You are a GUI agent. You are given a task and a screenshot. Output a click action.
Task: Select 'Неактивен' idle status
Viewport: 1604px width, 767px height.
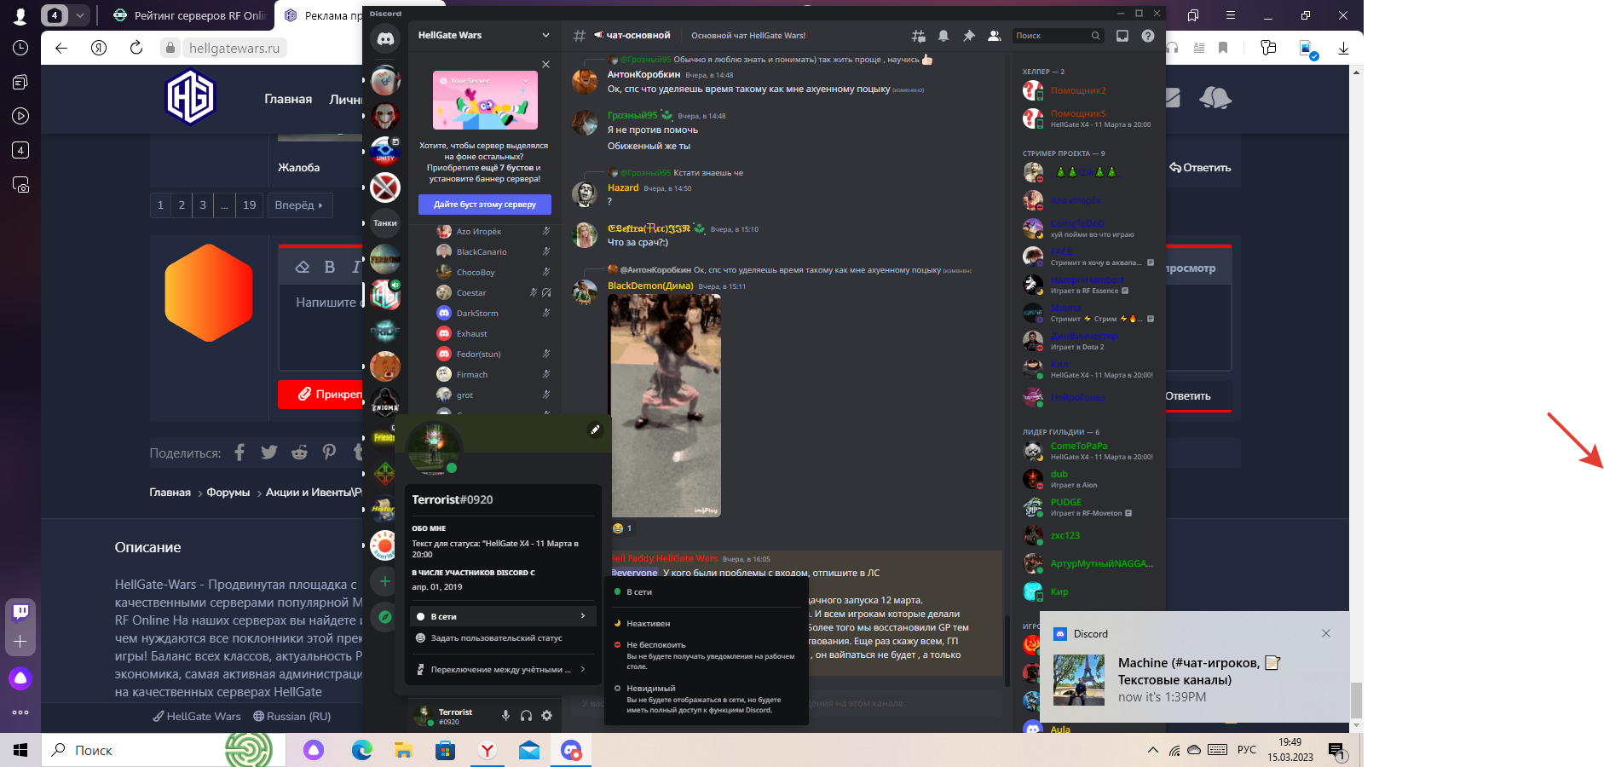706,623
